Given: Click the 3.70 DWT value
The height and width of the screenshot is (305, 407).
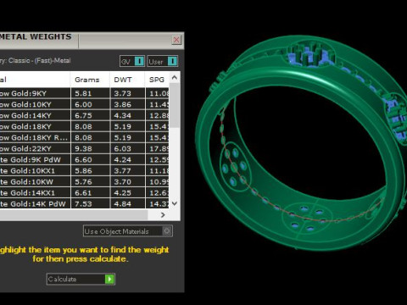Looking at the screenshot, I should tap(123, 182).
